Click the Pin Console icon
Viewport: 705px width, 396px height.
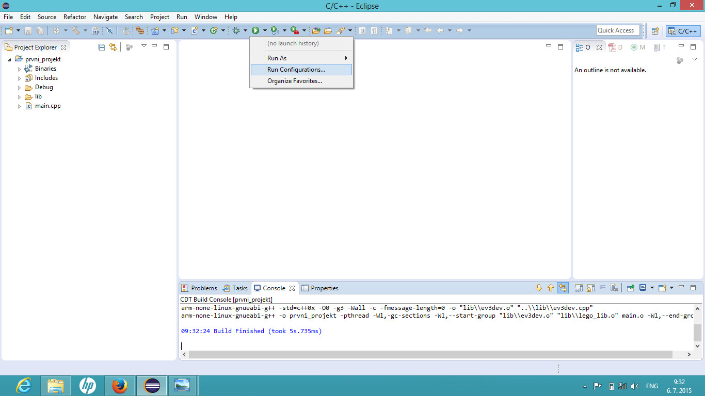click(x=630, y=288)
